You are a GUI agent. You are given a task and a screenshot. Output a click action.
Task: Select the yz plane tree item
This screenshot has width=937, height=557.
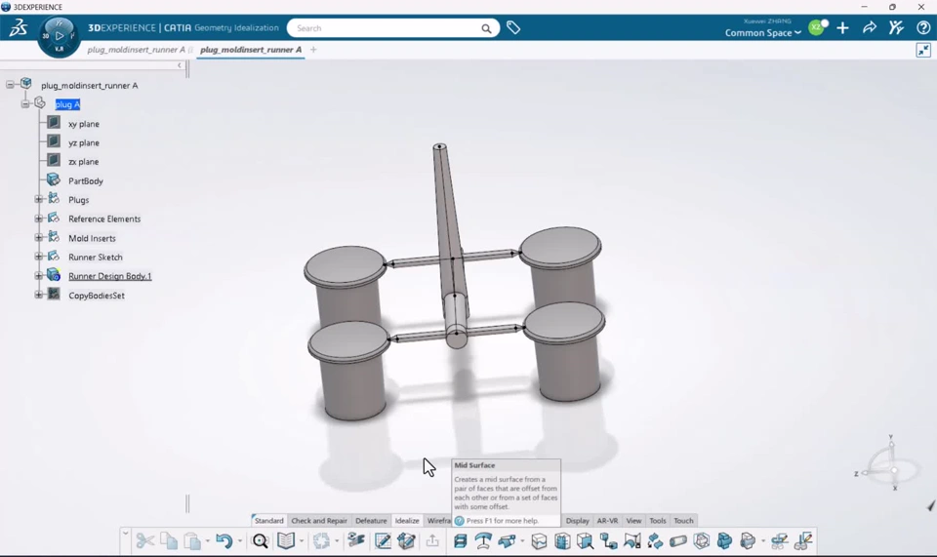pos(84,142)
